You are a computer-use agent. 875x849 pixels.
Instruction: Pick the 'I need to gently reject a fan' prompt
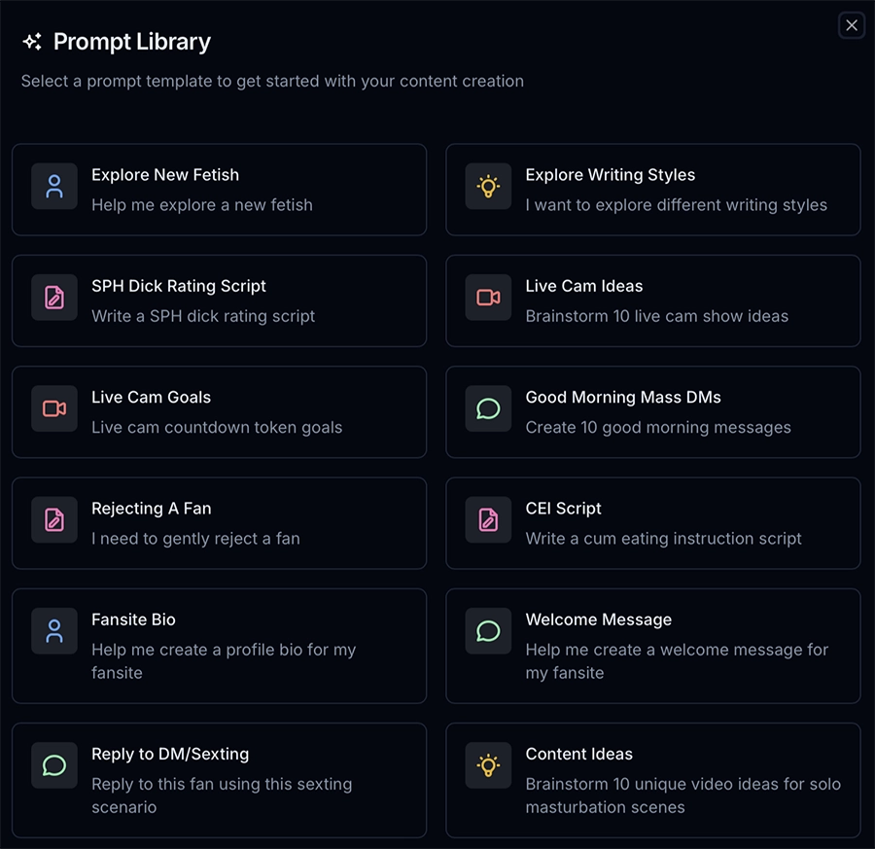[195, 538]
